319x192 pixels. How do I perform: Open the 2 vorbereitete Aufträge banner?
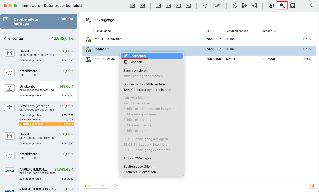pos(39,21)
